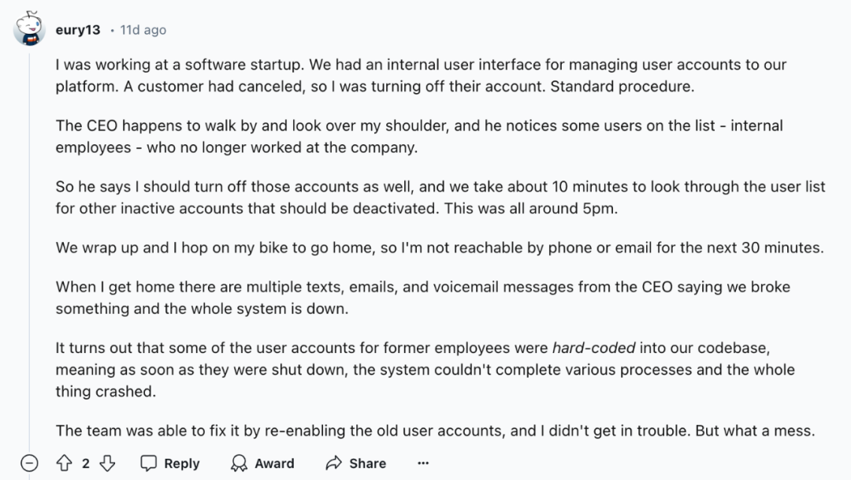Click the vote count number 2
The height and width of the screenshot is (480, 851).
pos(86,463)
